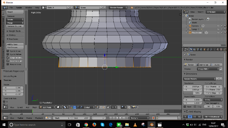This screenshot has width=228, height=128.
Task: Select the rotate manipulator icon
Action: pos(78,107)
